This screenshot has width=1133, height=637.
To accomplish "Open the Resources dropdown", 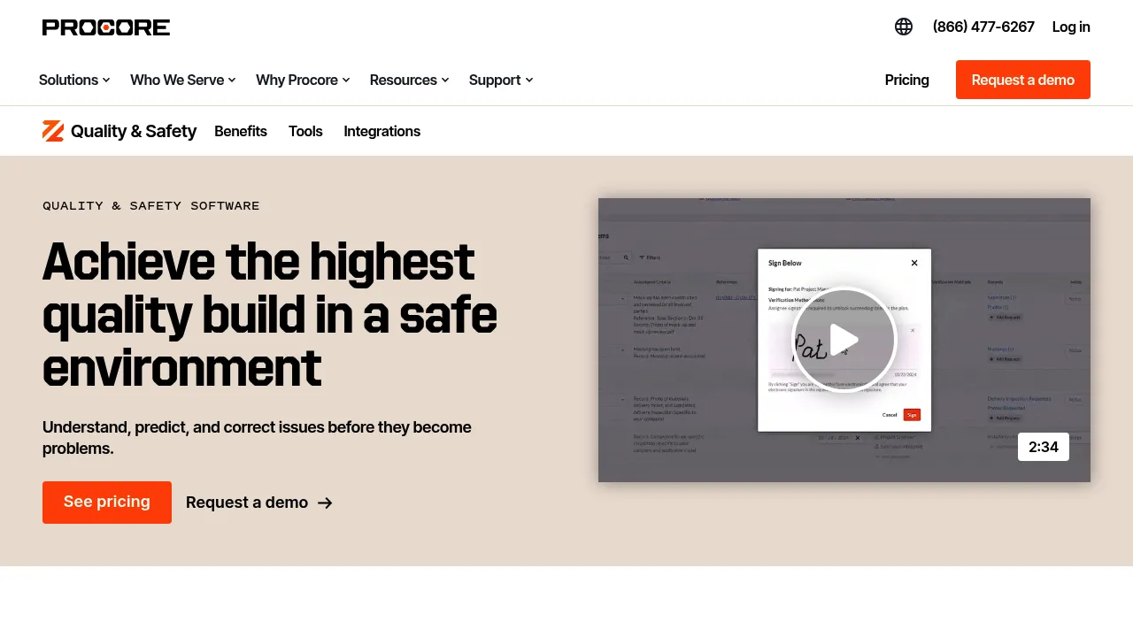I will [x=409, y=80].
